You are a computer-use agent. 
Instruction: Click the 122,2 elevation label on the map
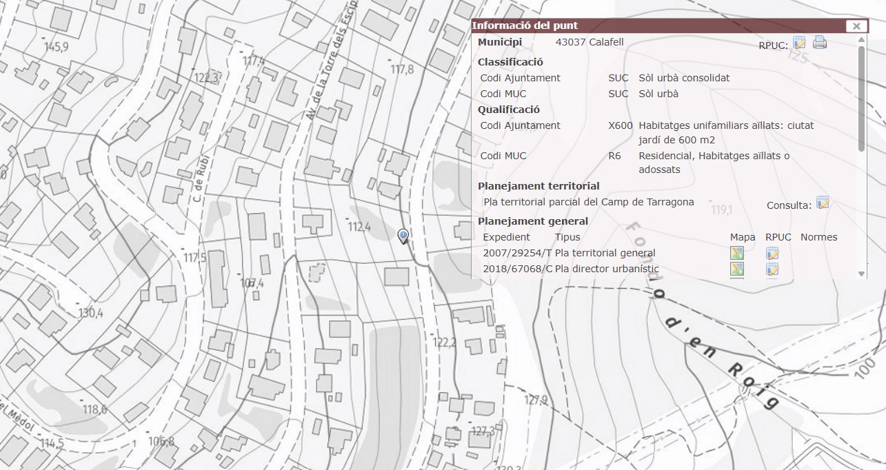445,343
